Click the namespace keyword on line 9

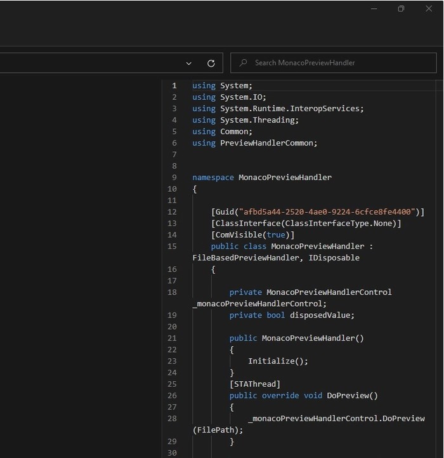point(213,177)
